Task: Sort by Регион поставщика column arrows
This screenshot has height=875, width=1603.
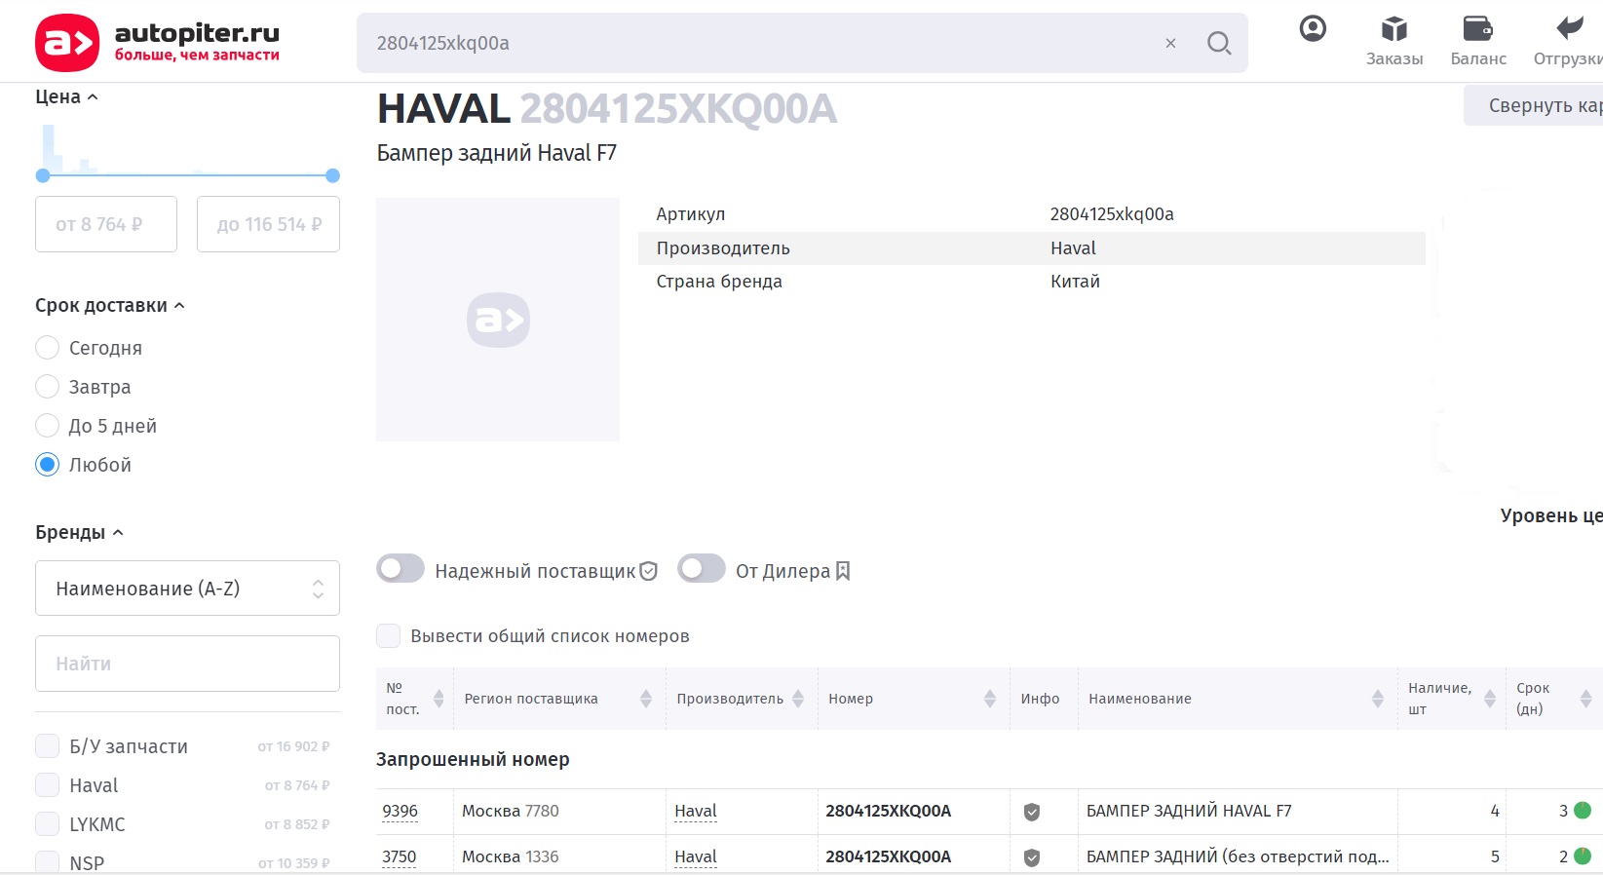Action: 646,699
